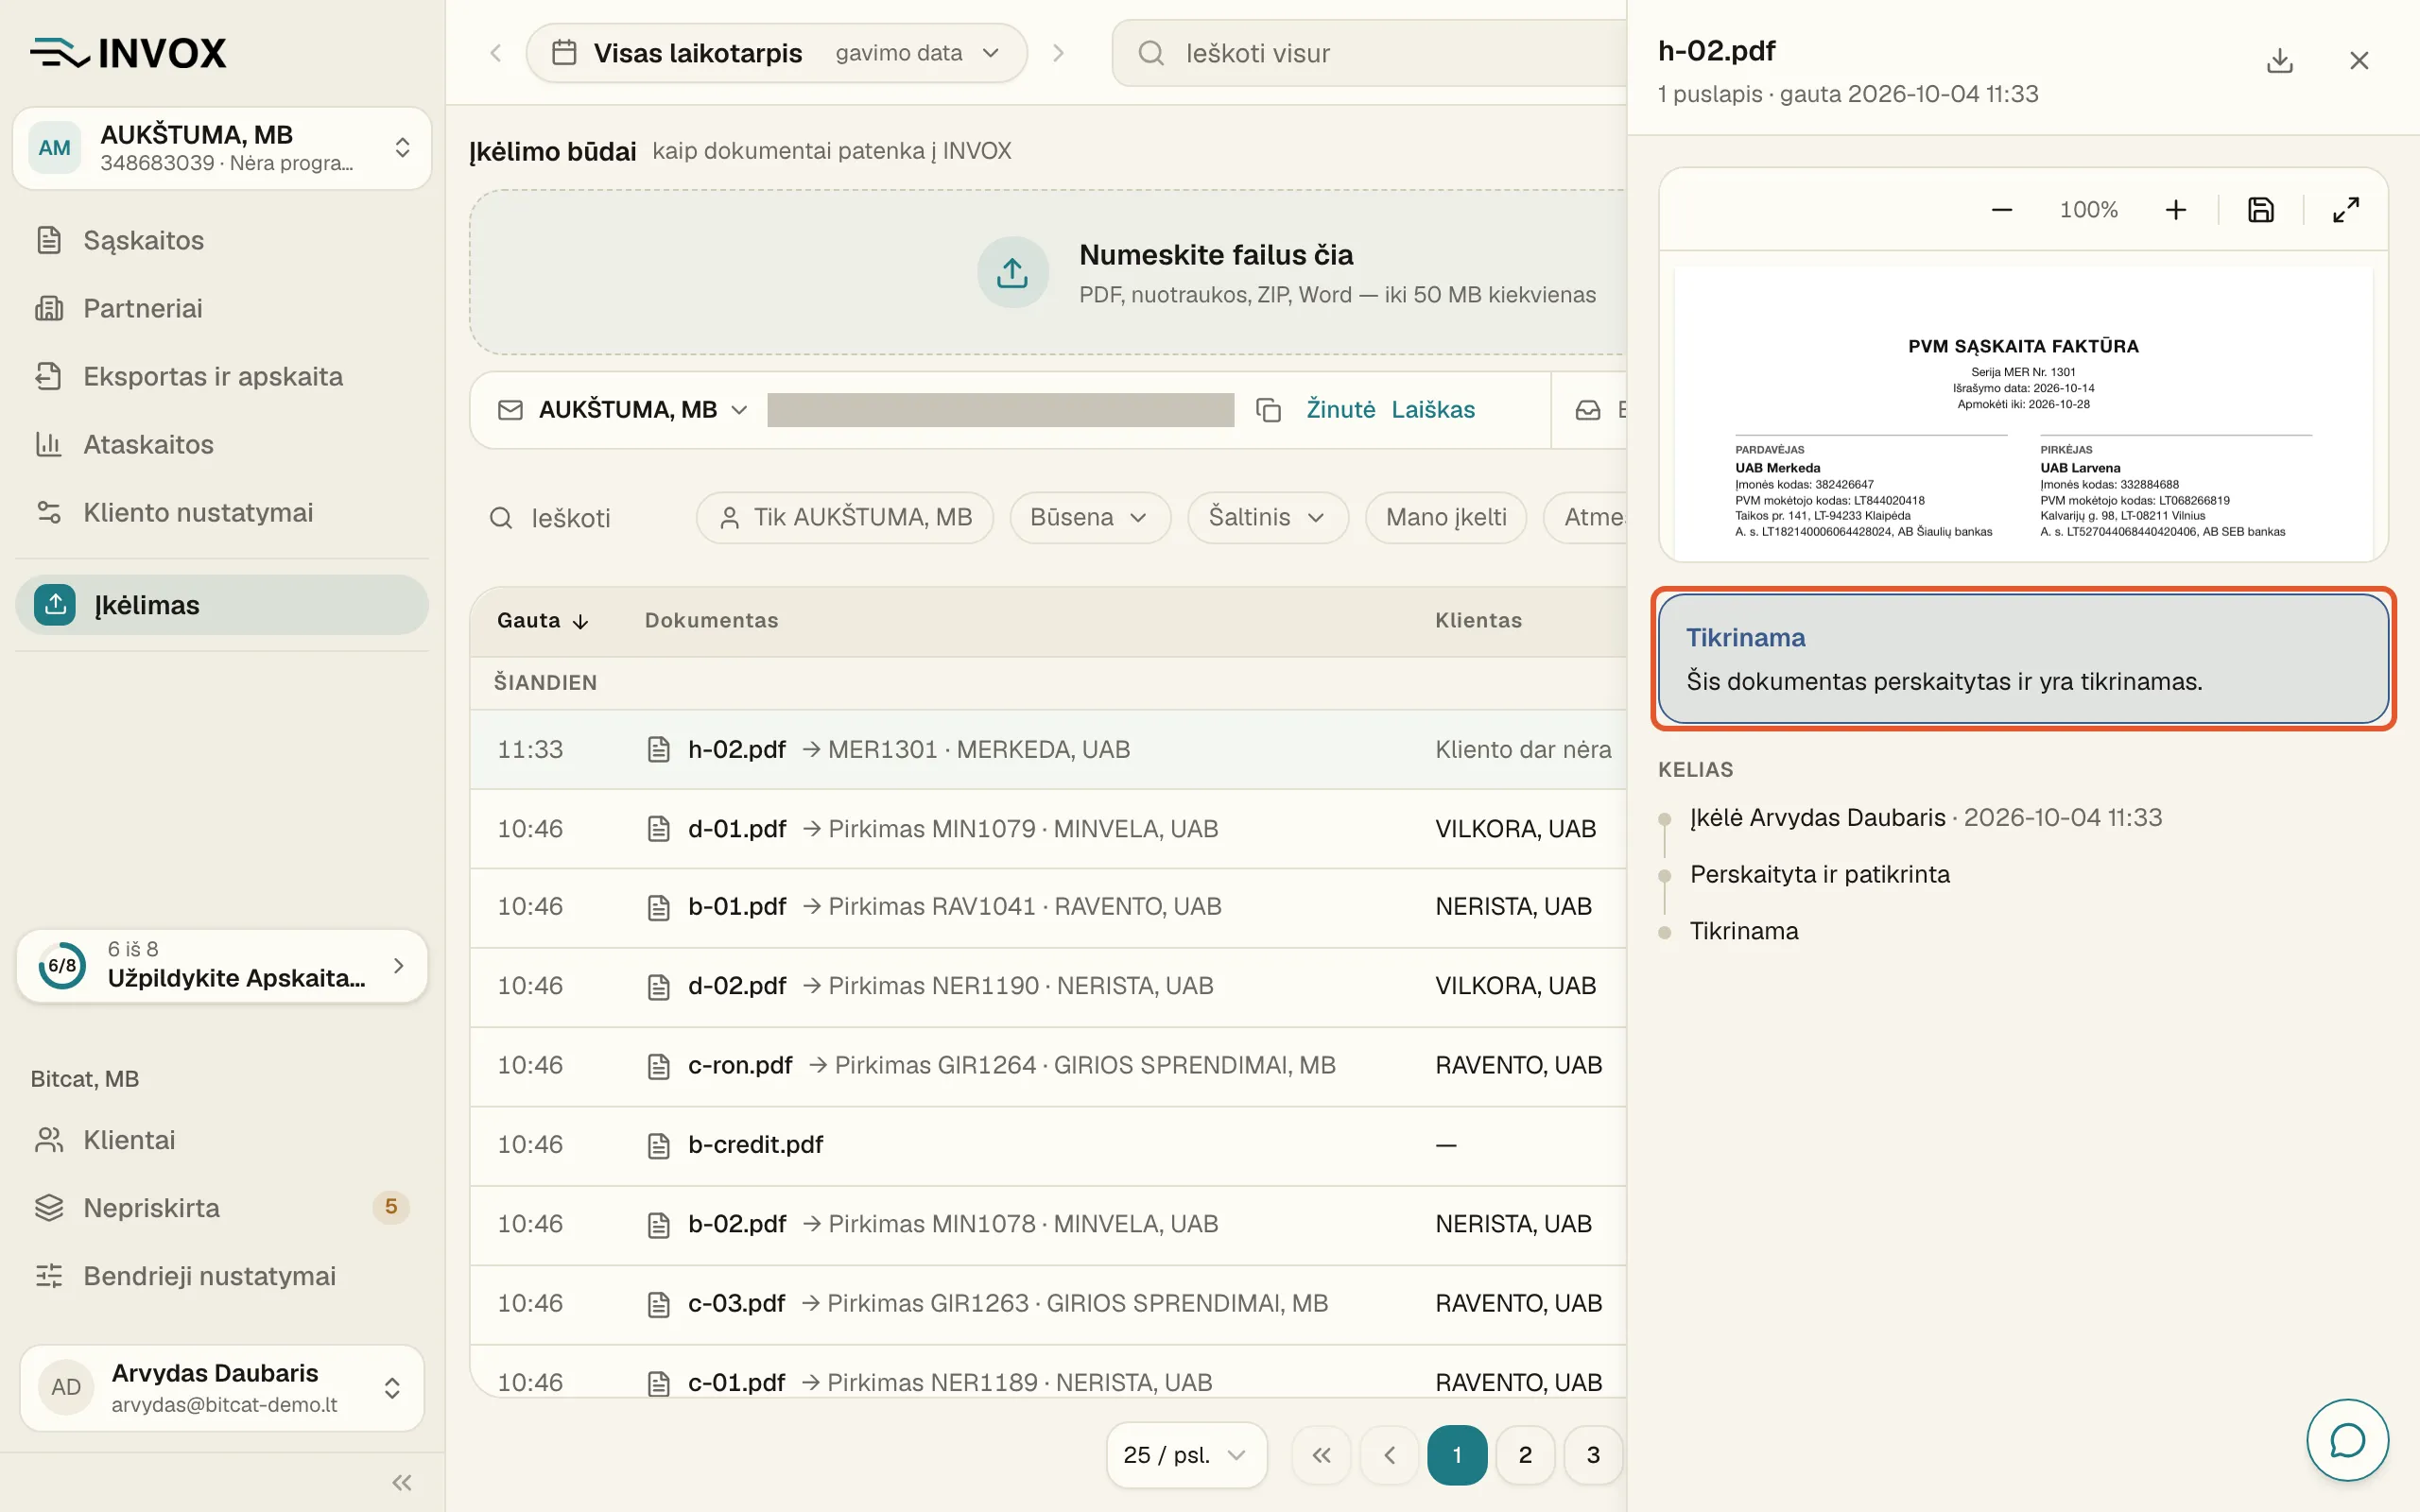2420x1512 pixels.
Task: Change the 25 / psl. page size
Action: (1186, 1455)
